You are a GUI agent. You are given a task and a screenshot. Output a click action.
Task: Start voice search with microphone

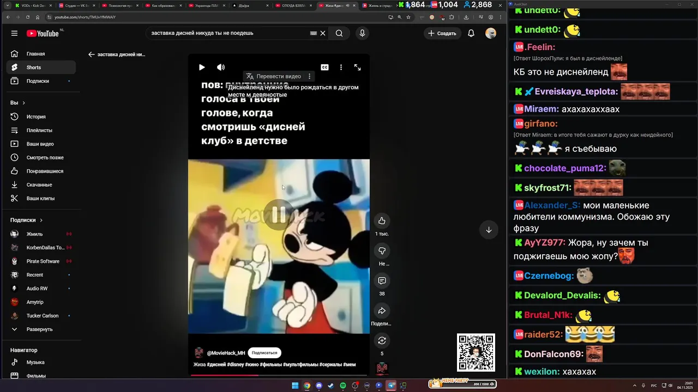(362, 33)
